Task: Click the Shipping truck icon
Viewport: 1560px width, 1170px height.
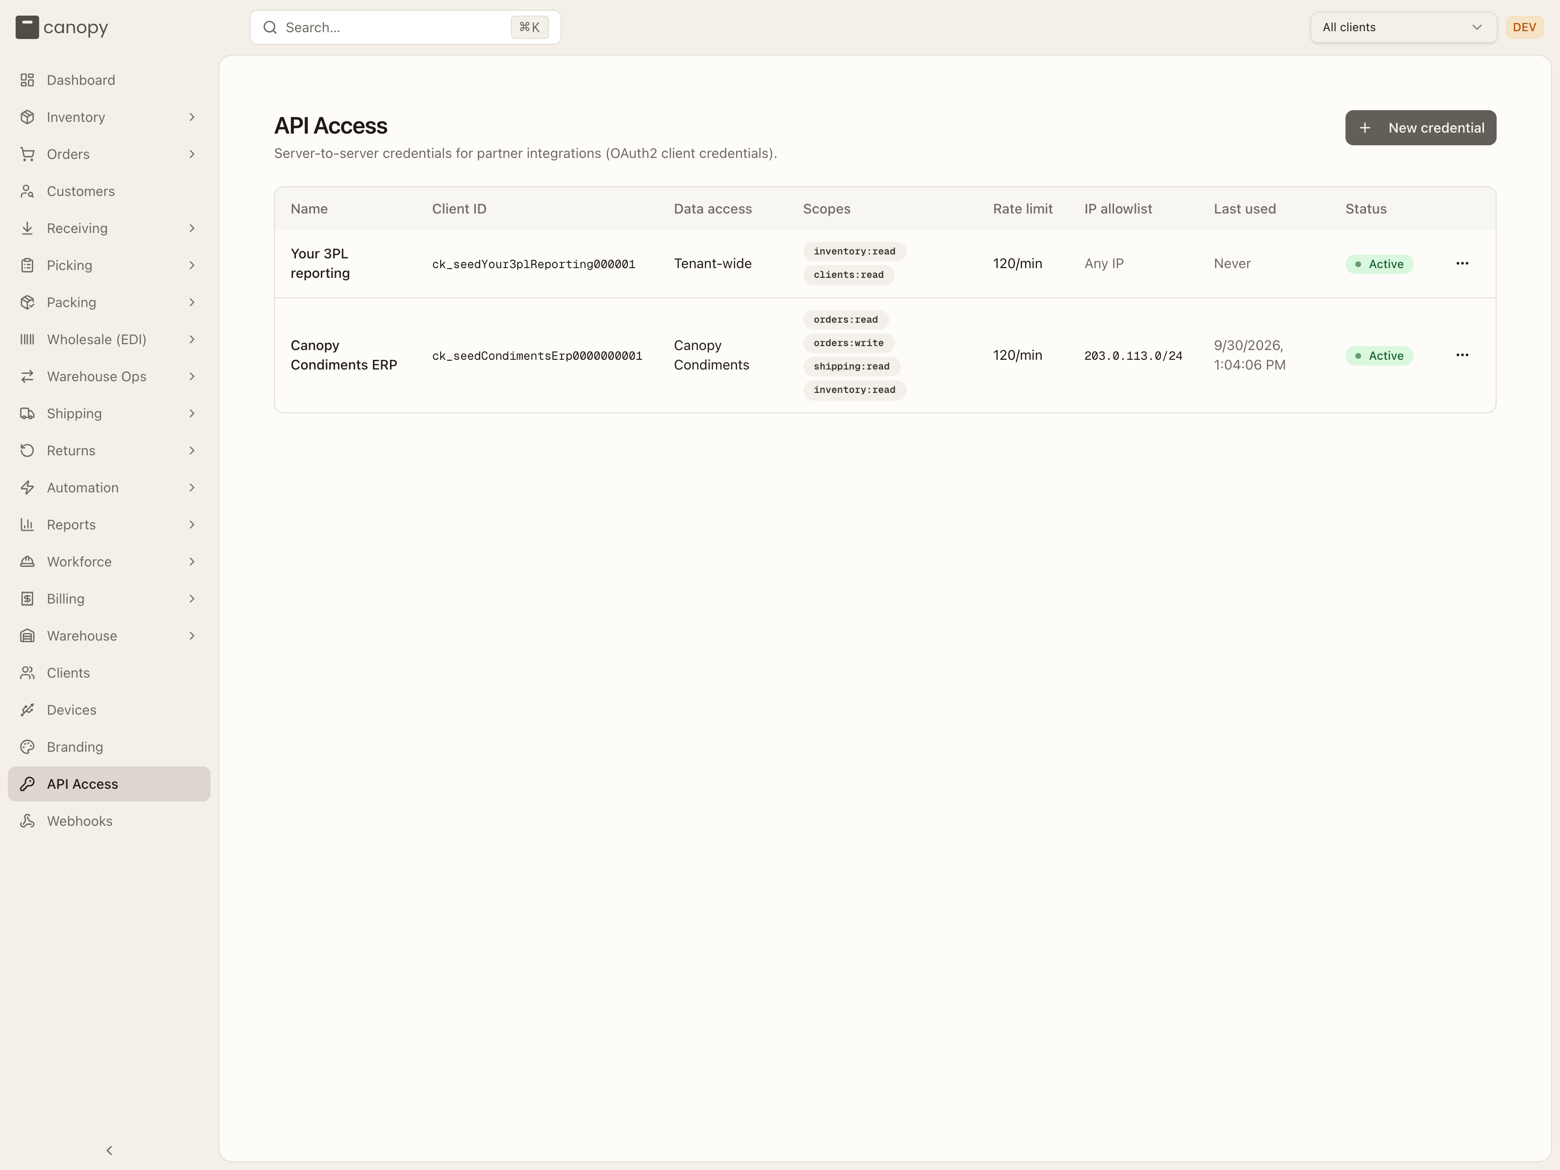Action: 27,413
